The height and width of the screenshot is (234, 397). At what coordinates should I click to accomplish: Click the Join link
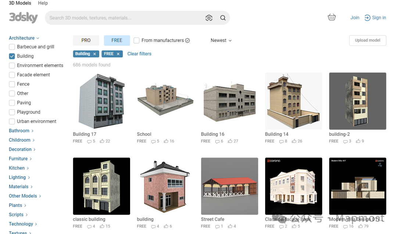[x=355, y=18]
